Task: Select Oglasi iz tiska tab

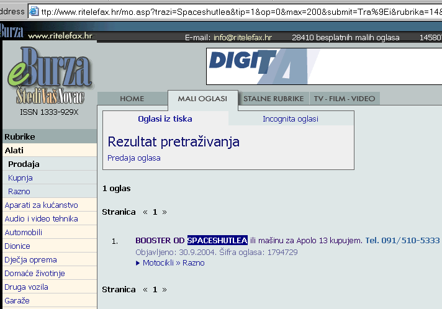Action: click(x=165, y=119)
